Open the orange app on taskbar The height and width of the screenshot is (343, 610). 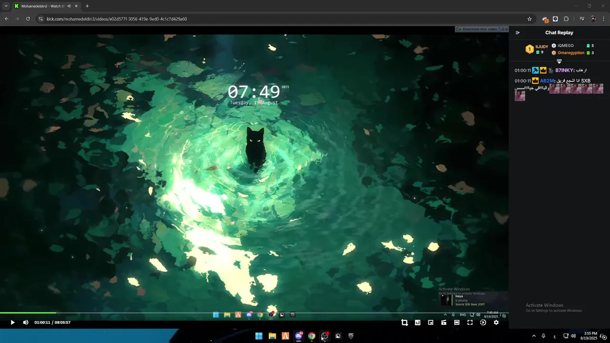(285, 336)
